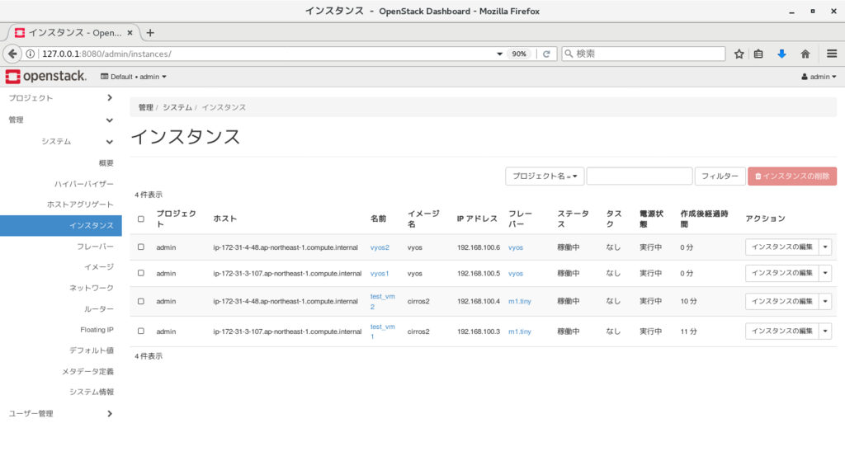Image resolution: width=845 pixels, height=475 pixels.
Task: Click the インスタンスの削除 button
Action: click(x=792, y=176)
